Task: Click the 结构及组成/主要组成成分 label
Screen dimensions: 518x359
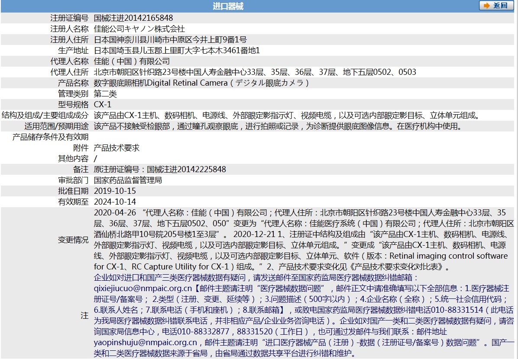Action: click(x=45, y=115)
